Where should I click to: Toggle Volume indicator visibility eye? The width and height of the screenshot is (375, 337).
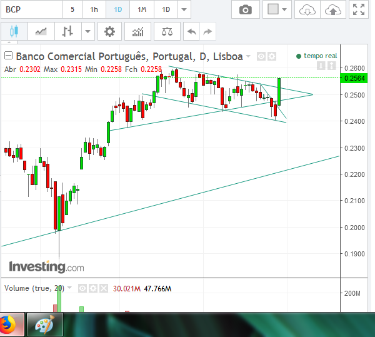82,288
